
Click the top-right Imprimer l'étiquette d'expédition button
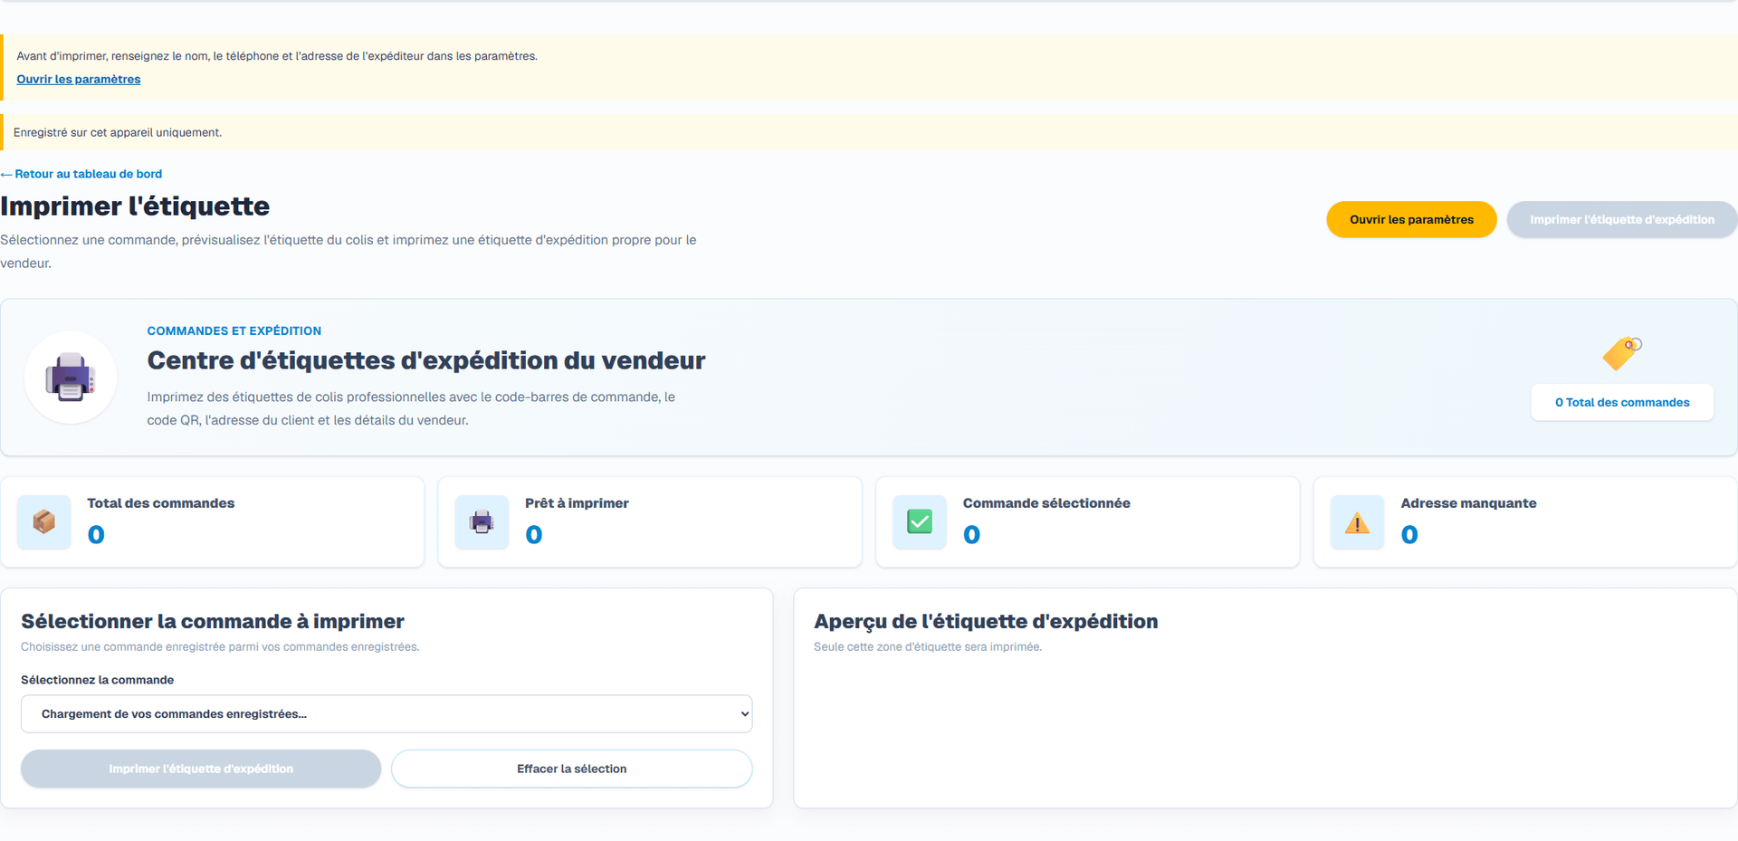tap(1622, 219)
